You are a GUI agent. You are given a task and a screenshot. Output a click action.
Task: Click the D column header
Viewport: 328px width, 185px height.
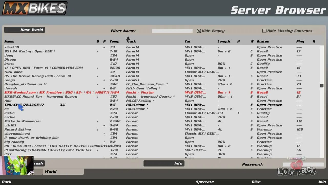[98, 41]
